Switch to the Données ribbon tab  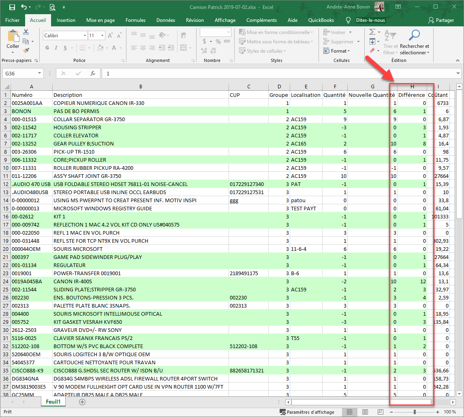click(165, 20)
